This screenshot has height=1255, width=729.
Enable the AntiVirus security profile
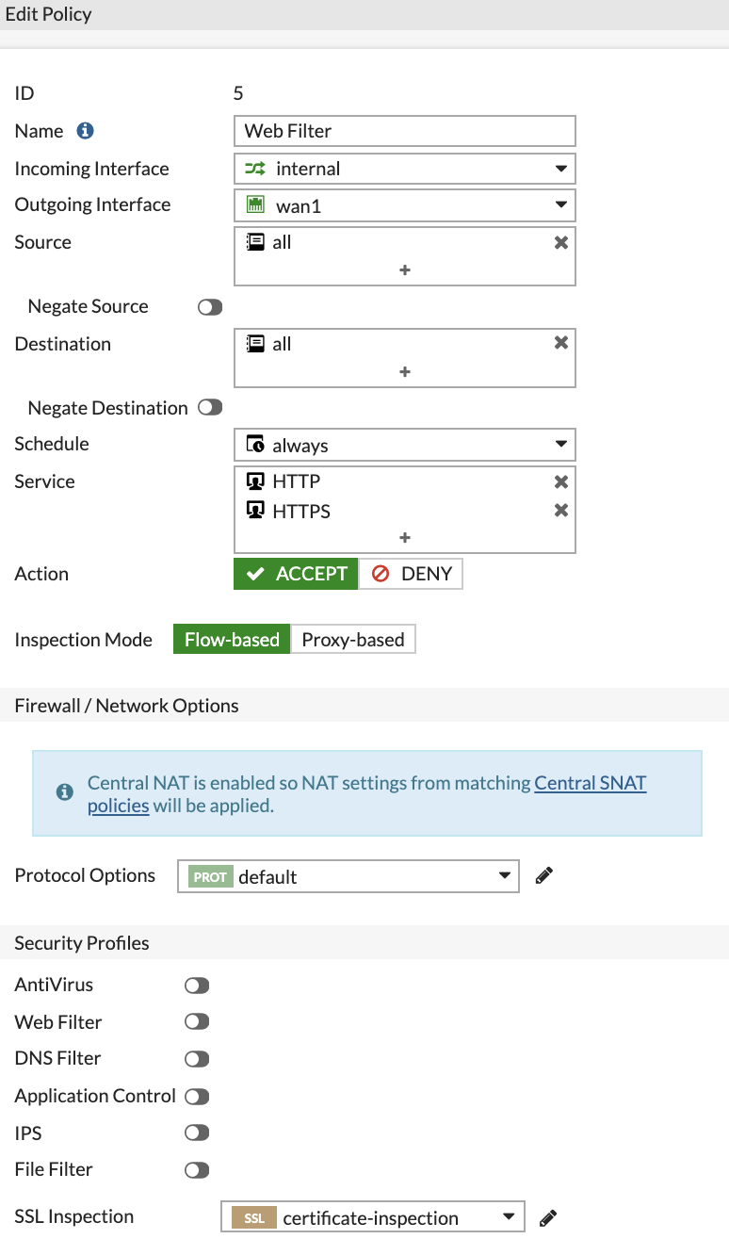click(197, 985)
